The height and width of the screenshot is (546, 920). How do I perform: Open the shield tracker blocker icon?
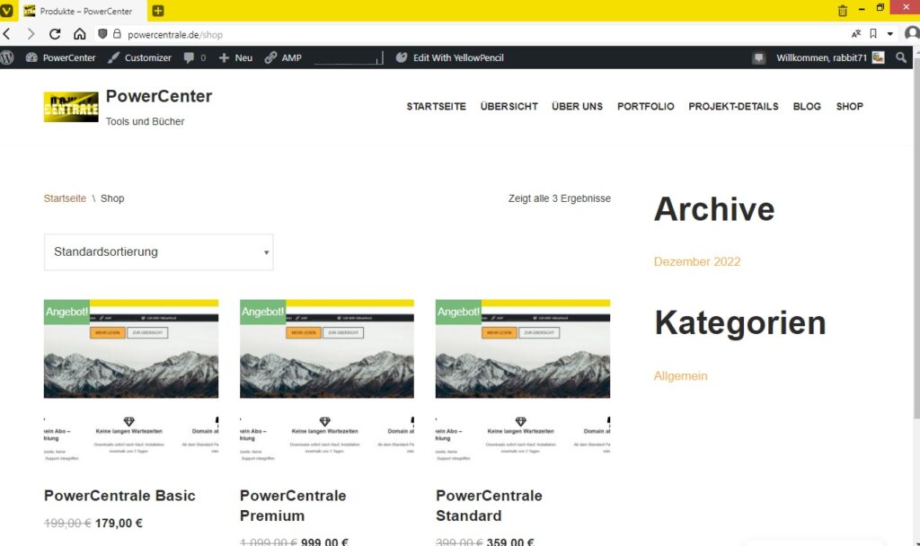click(102, 34)
